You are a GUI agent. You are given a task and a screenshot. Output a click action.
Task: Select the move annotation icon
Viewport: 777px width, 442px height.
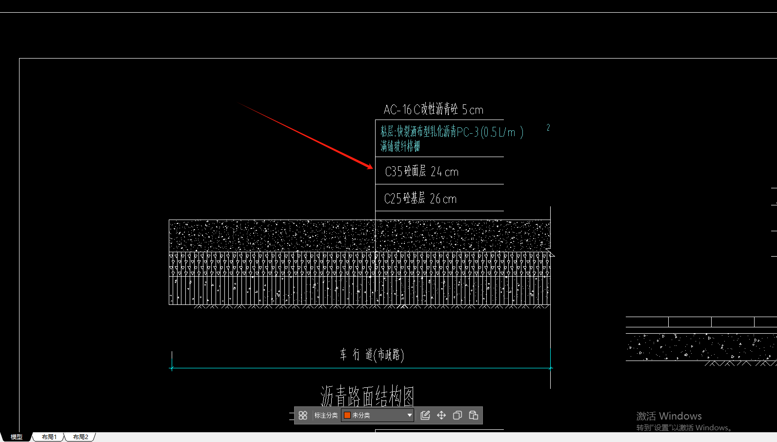click(441, 415)
